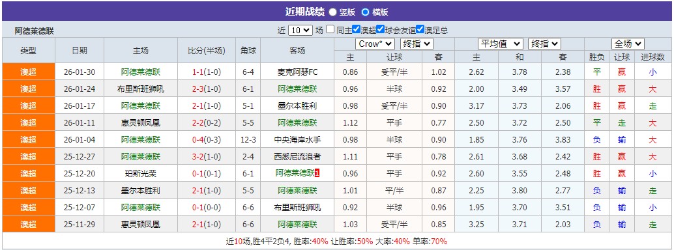Click the 平/半 handicap cell
The width and height of the screenshot is (674, 250).
tap(394, 190)
